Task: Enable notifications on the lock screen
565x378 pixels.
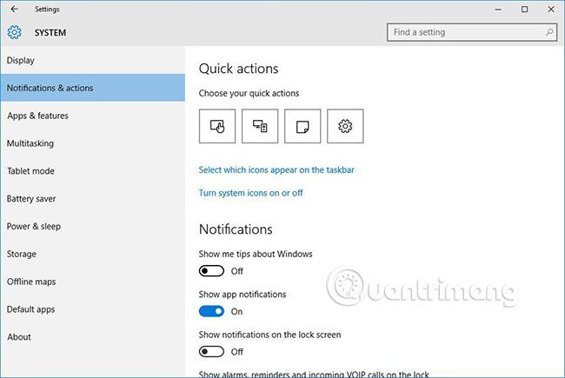Action: [211, 352]
